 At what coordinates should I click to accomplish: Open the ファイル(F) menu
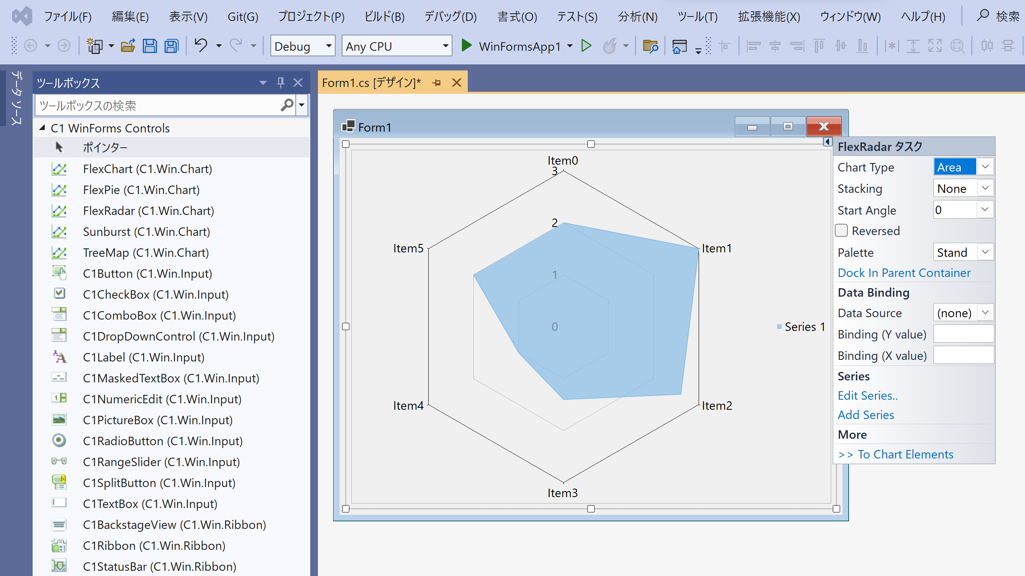tap(68, 17)
